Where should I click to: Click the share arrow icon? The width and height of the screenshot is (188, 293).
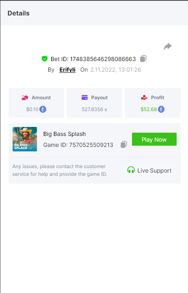[167, 46]
